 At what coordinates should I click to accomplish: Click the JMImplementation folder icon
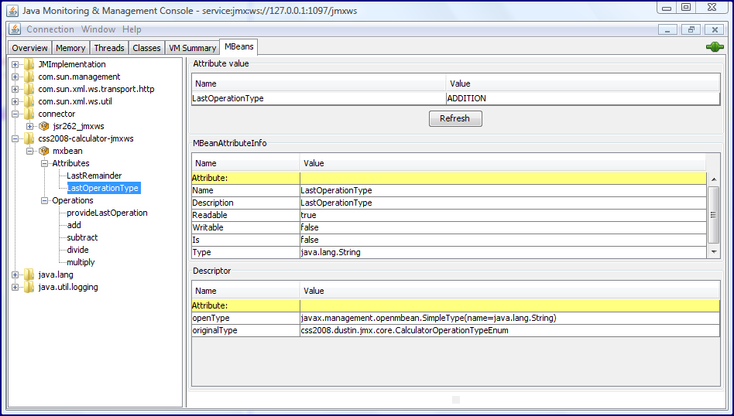29,64
